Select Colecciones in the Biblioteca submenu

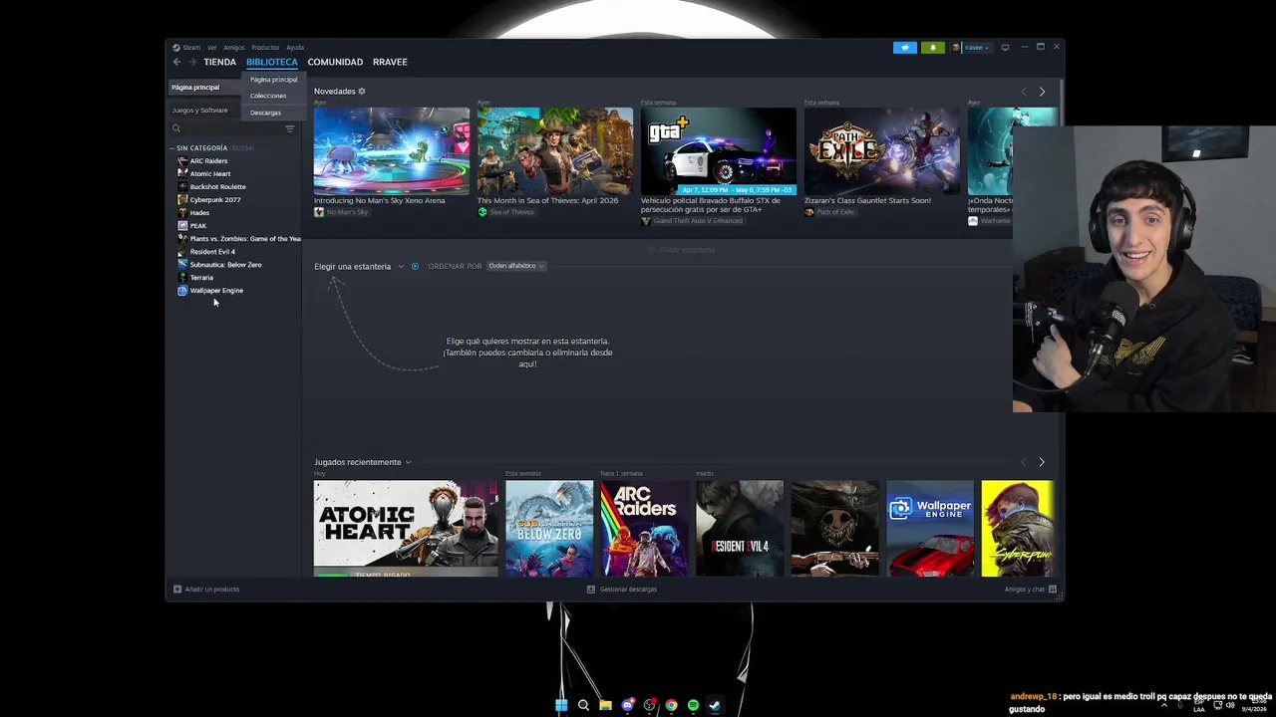pos(268,96)
